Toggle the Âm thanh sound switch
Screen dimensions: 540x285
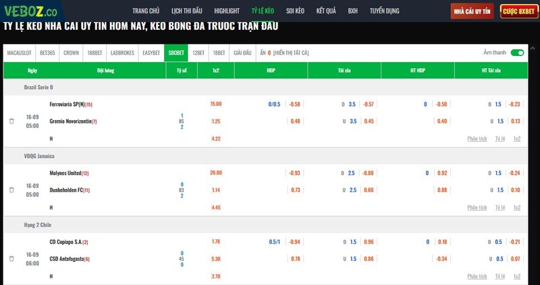[x=517, y=53]
